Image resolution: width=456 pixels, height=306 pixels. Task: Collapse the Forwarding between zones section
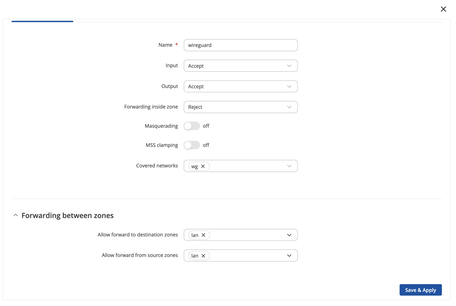16,215
